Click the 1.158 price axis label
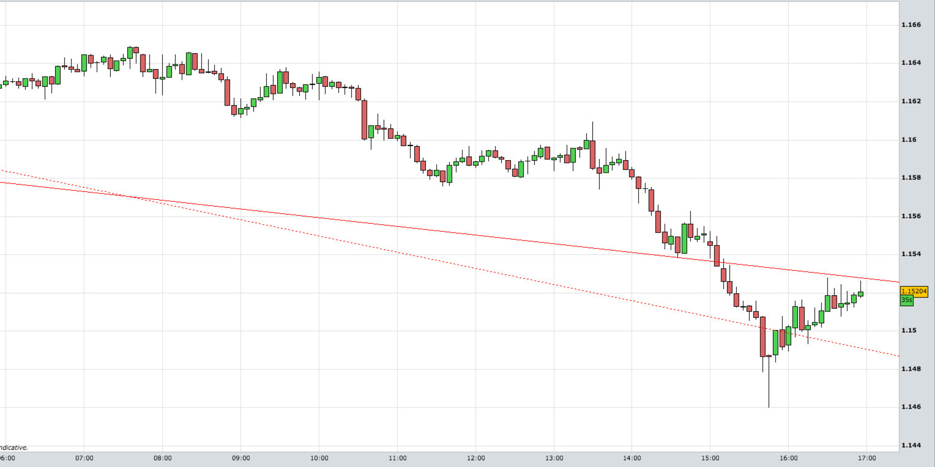 tap(911, 177)
